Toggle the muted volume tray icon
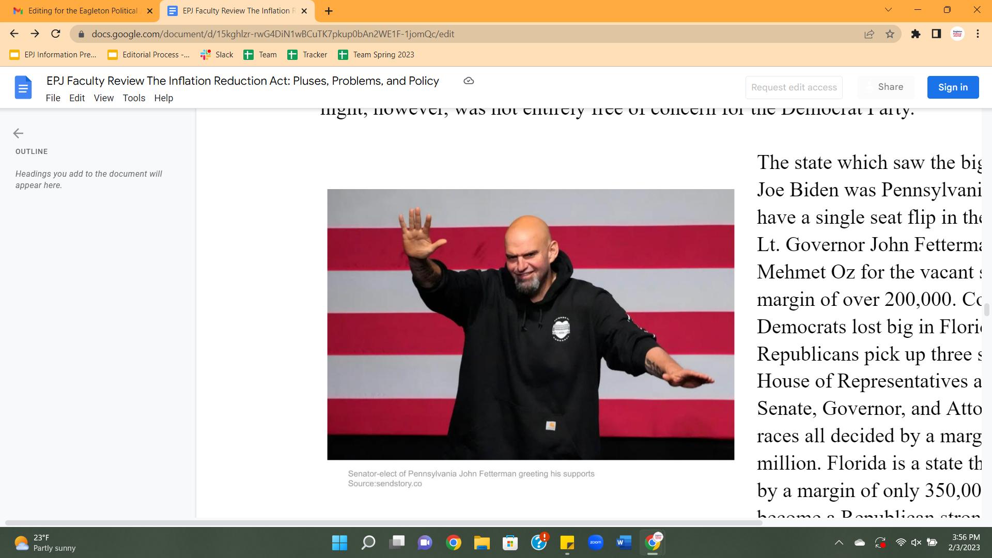This screenshot has width=992, height=558. pos(916,542)
